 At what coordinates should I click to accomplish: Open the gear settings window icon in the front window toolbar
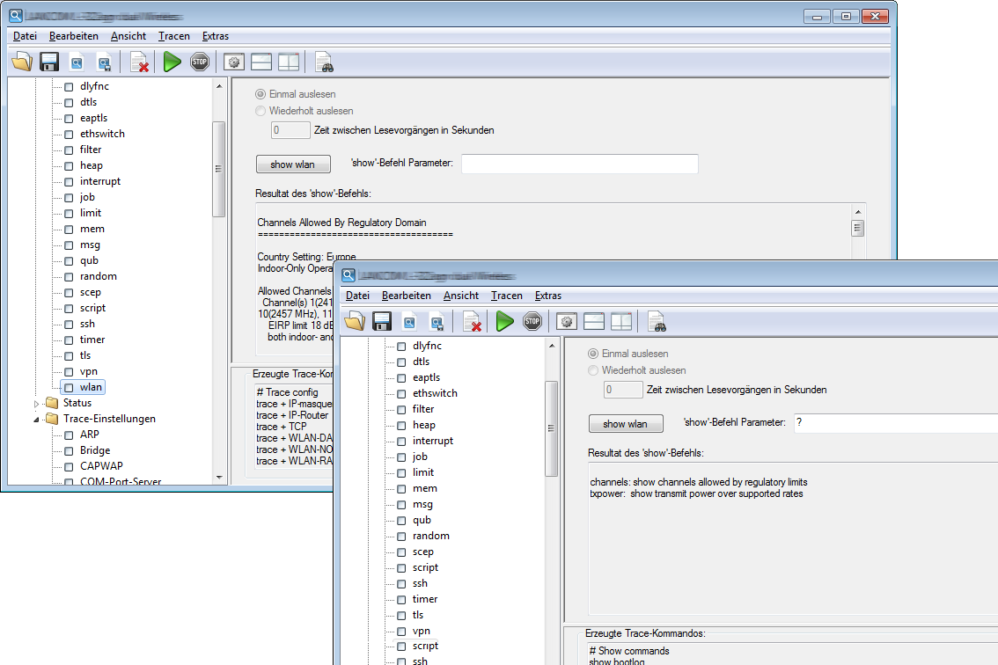[x=566, y=321]
